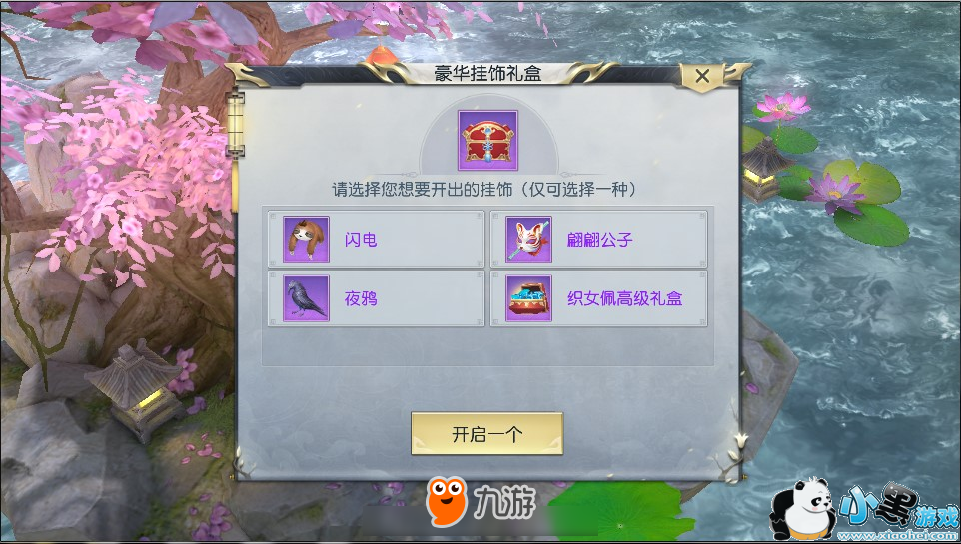961x544 pixels.
Task: Click the 豪华挂饰礼盒 title bar
Action: pos(487,74)
